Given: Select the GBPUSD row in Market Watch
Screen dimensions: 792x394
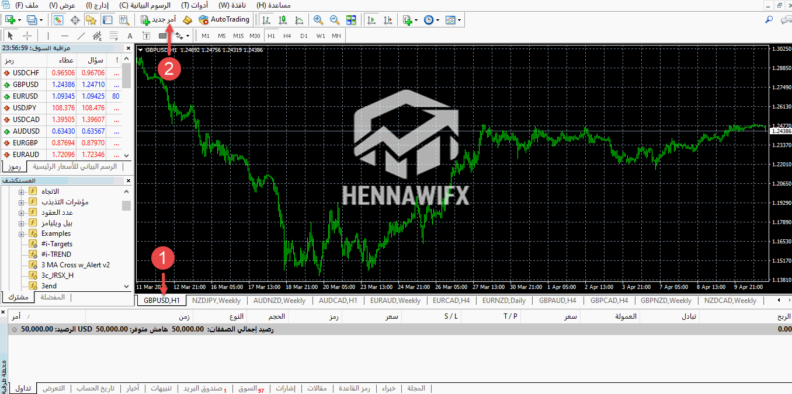Looking at the screenshot, I should [x=26, y=85].
